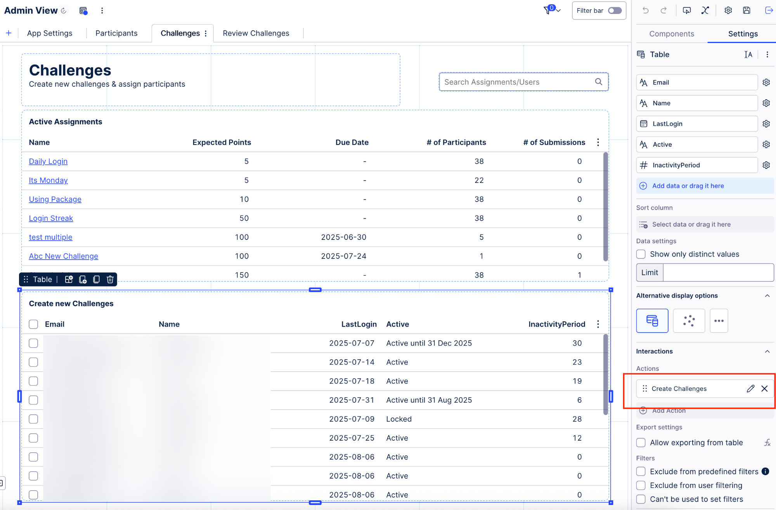
Task: Open the Login Streak challenge link
Action: (51, 218)
